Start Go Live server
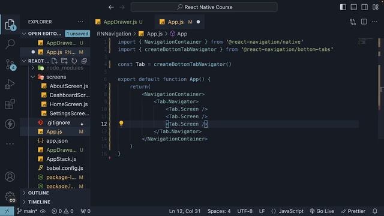The image size is (384, 216). (322, 211)
